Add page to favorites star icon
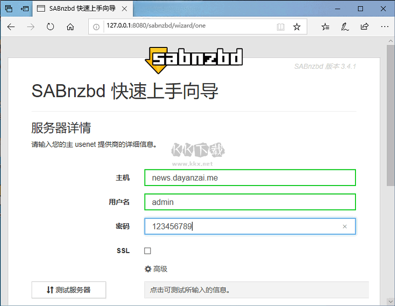This screenshot has width=395, height=306. [297, 27]
